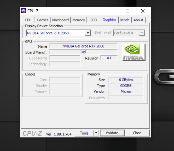Screen dimensions: 174x151
Task: Open the Tools dropdown arrow
Action: coord(96,133)
